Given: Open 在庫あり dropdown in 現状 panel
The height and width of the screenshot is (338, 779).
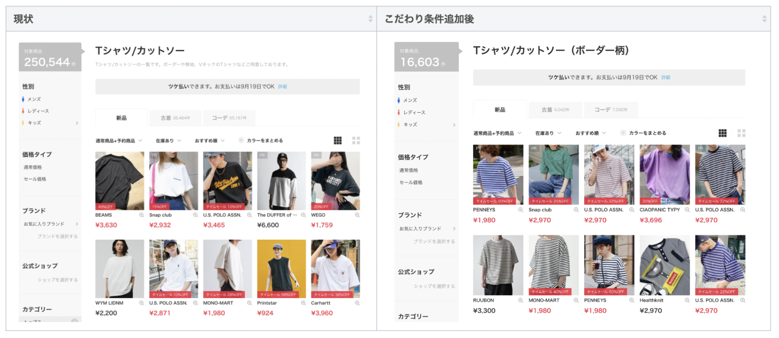Looking at the screenshot, I should click(168, 141).
